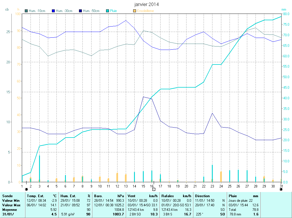Click the 'Temp. Ext.' column header
The height and width of the screenshot is (218, 292).
click(36, 196)
